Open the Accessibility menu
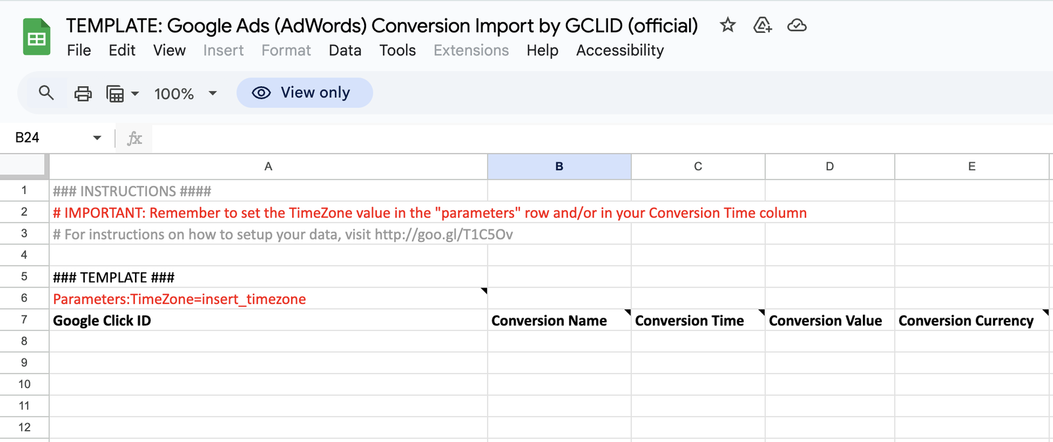This screenshot has height=442, width=1053. [619, 51]
